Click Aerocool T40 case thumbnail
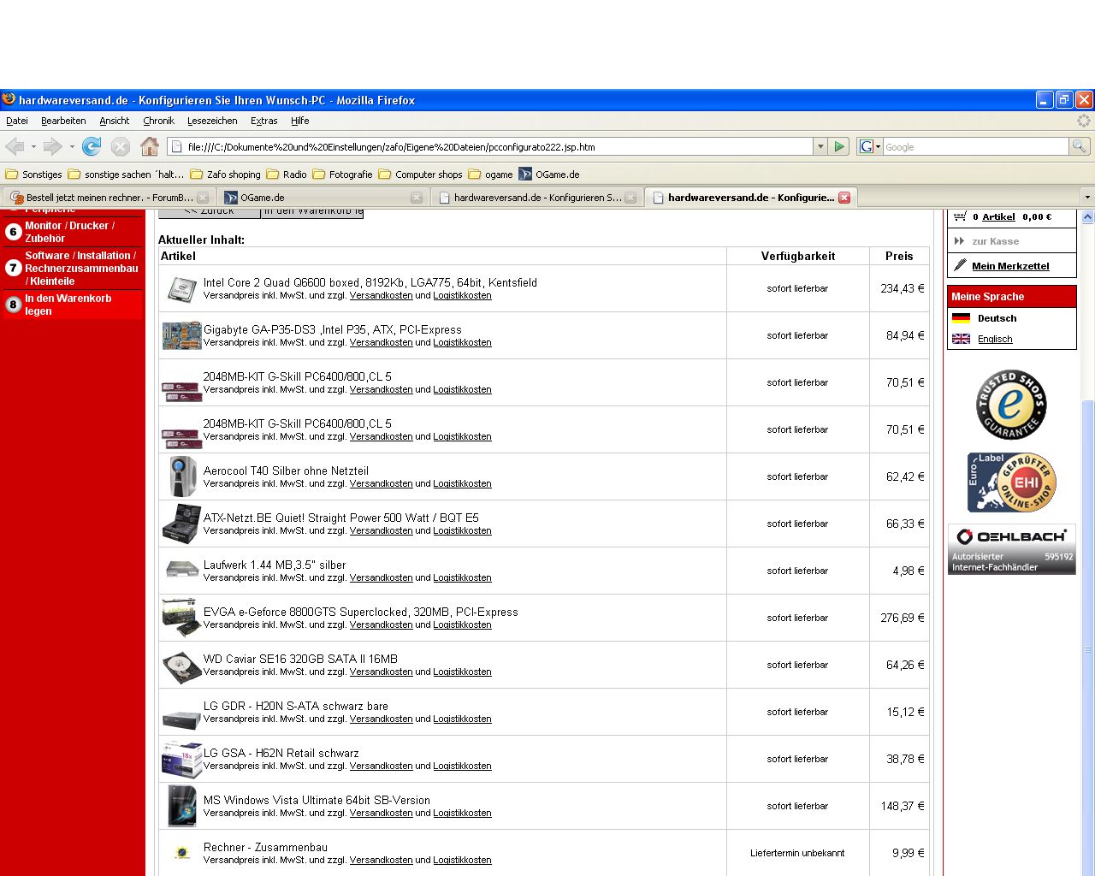This screenshot has height=876, width=1095. 181,476
